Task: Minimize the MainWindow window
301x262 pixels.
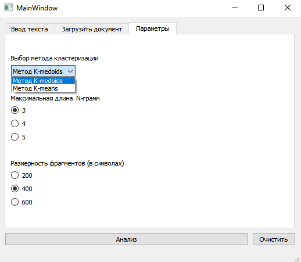Action: (235, 8)
